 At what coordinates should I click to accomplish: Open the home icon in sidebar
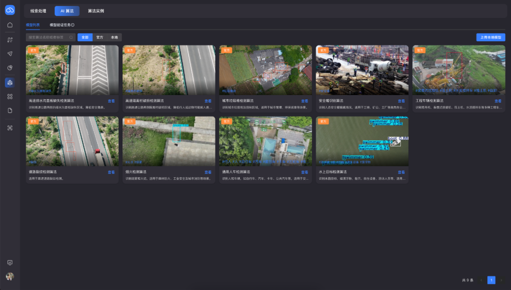coord(10,25)
